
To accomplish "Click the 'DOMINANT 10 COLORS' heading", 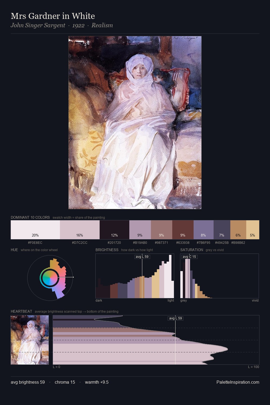I will [30, 217].
